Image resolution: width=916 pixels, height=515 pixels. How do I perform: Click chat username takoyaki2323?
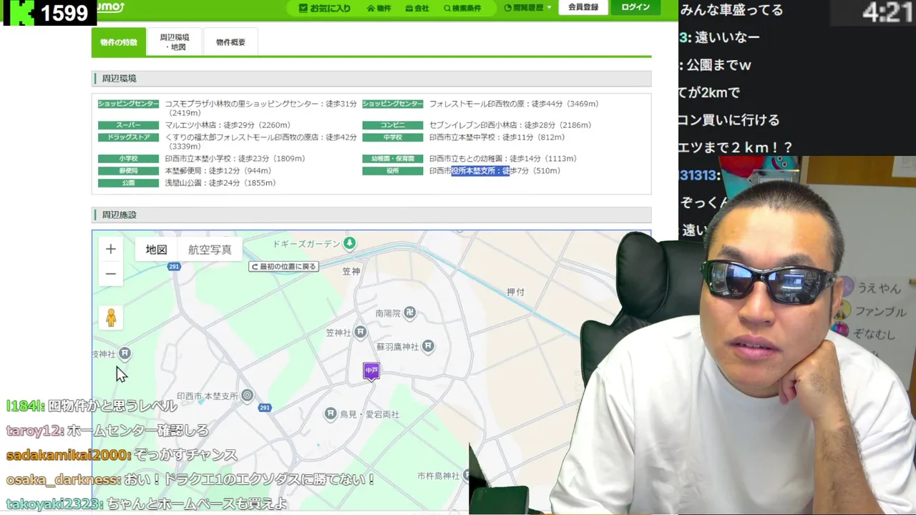54,504
